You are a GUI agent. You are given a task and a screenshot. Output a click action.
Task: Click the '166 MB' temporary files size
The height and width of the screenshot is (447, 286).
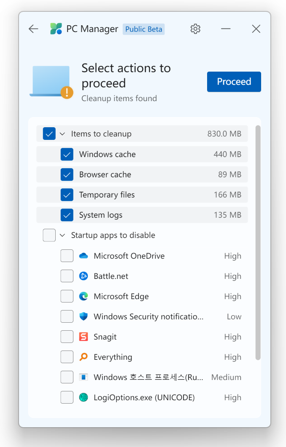tap(227, 195)
